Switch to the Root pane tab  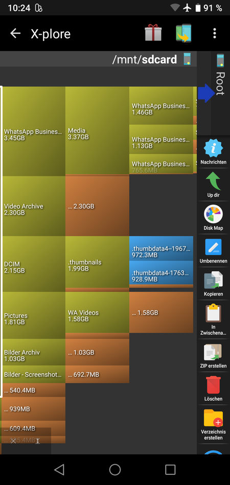point(220,93)
